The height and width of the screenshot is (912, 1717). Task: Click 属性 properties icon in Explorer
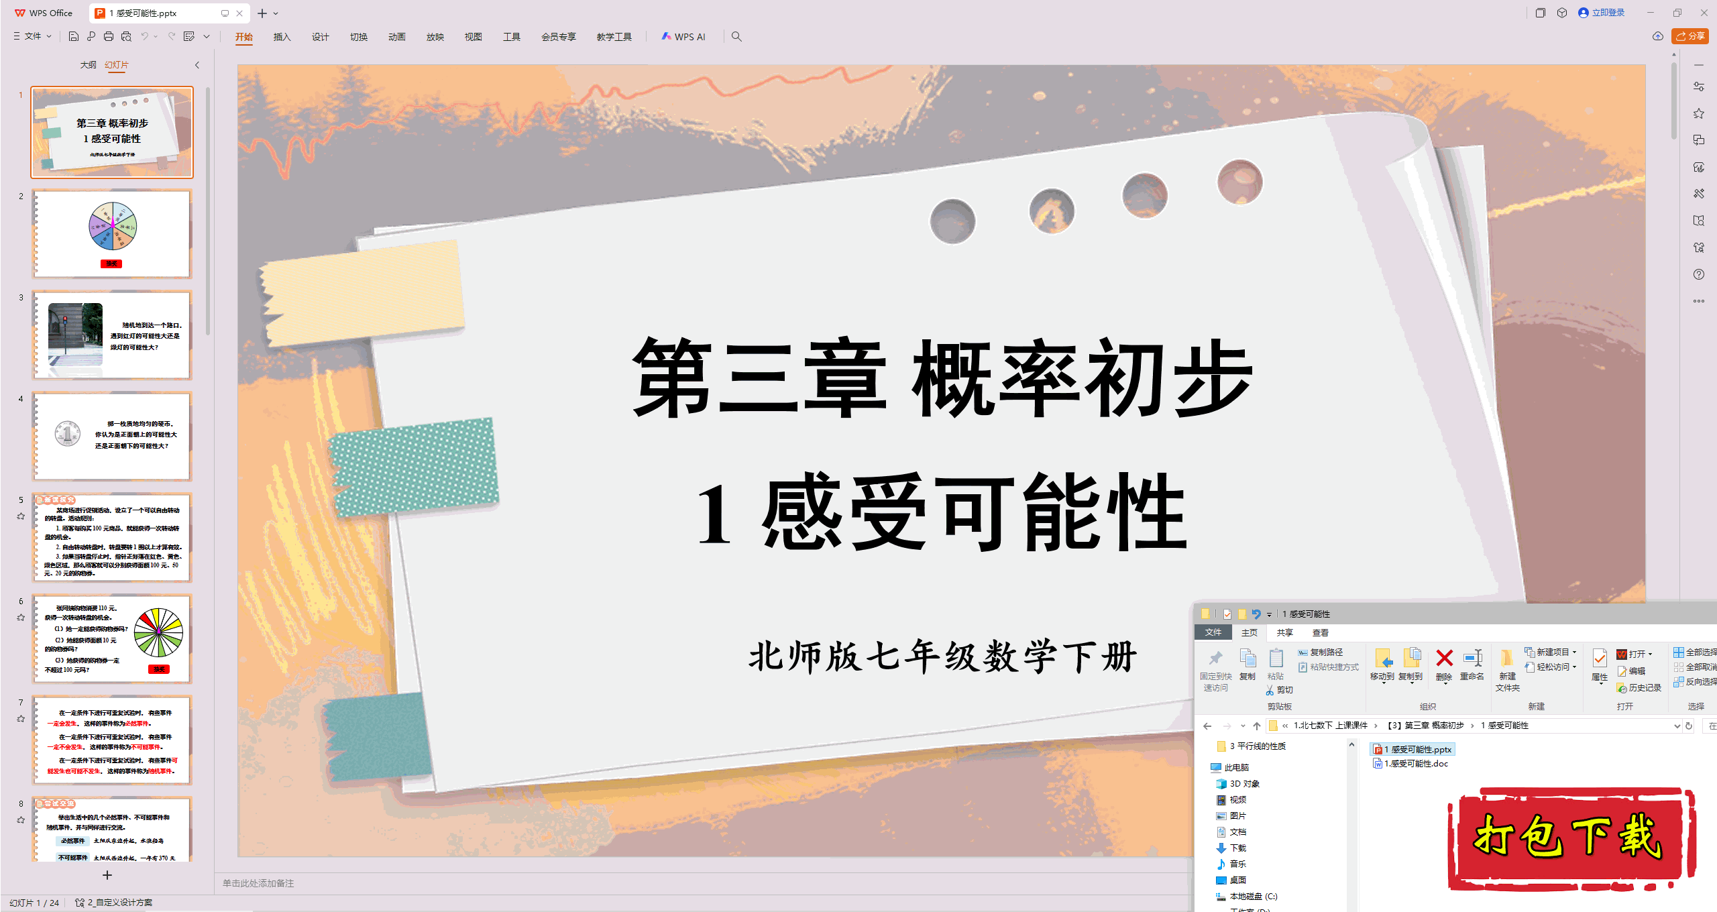tap(1600, 665)
